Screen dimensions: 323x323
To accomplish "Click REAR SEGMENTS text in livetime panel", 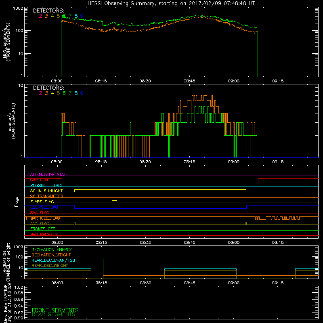I will 54,315.
